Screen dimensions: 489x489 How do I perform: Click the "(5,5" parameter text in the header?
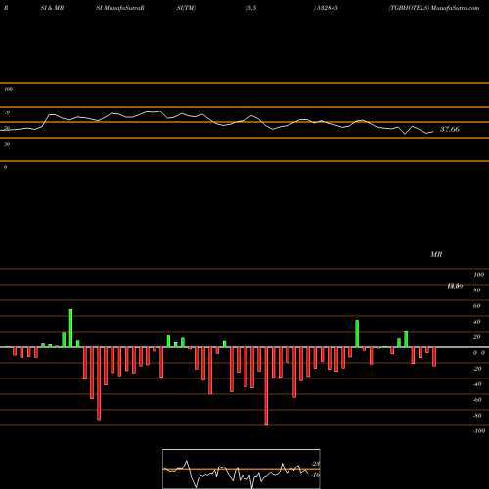(x=251, y=8)
